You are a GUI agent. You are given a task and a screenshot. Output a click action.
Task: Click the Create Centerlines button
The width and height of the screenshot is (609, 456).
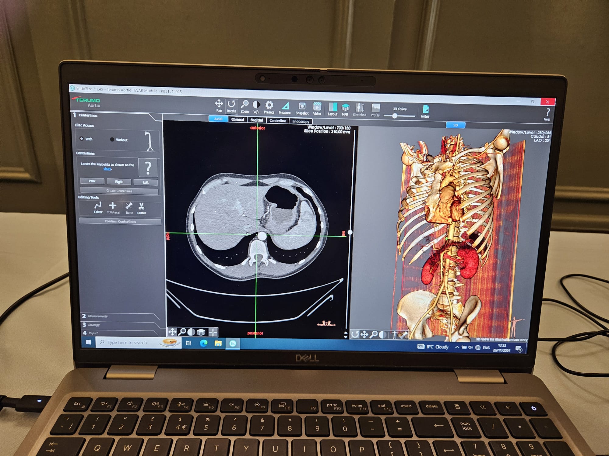[x=119, y=191]
